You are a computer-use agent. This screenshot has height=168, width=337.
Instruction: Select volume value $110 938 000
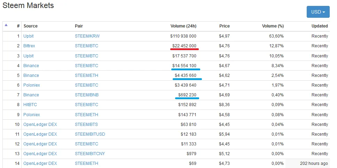(183, 36)
